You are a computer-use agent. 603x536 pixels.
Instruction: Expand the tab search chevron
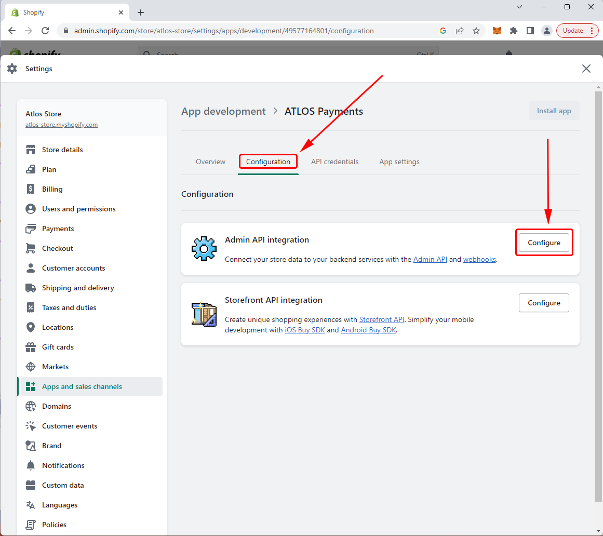click(x=519, y=7)
